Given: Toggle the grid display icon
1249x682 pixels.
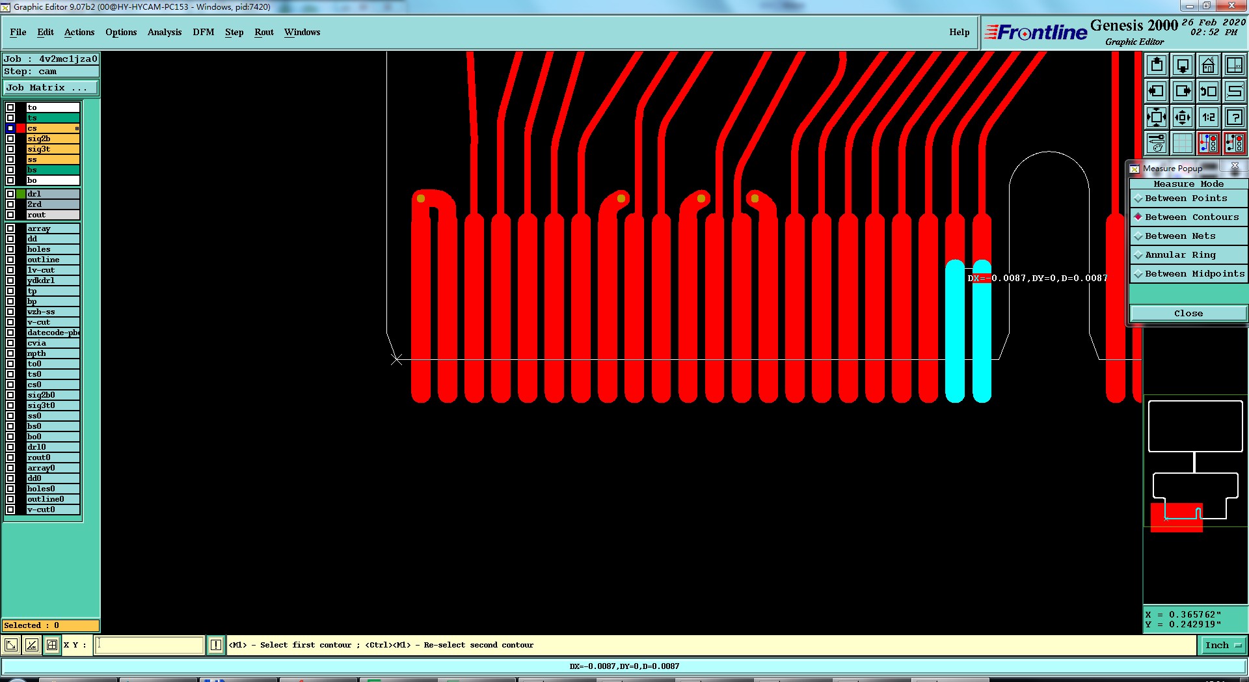Looking at the screenshot, I should pyautogui.click(x=1183, y=143).
